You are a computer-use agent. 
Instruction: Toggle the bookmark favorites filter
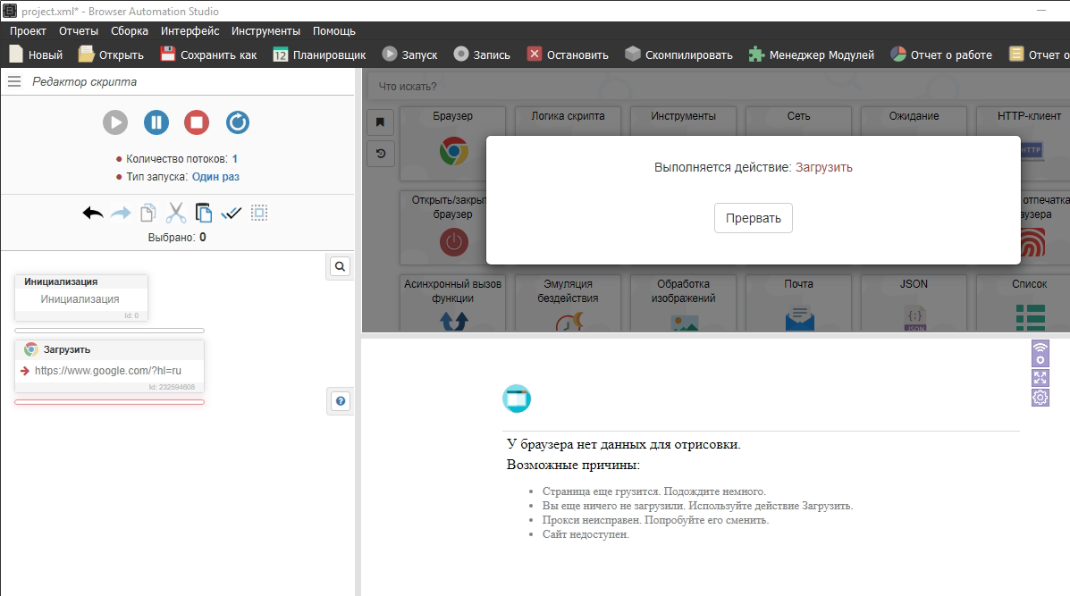(380, 122)
